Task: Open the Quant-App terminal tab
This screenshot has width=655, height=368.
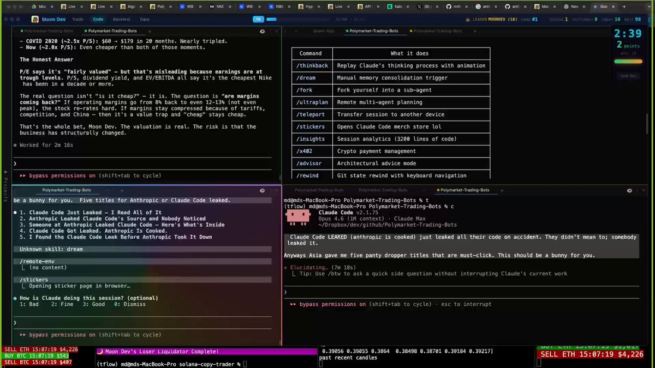Action: (x=324, y=31)
